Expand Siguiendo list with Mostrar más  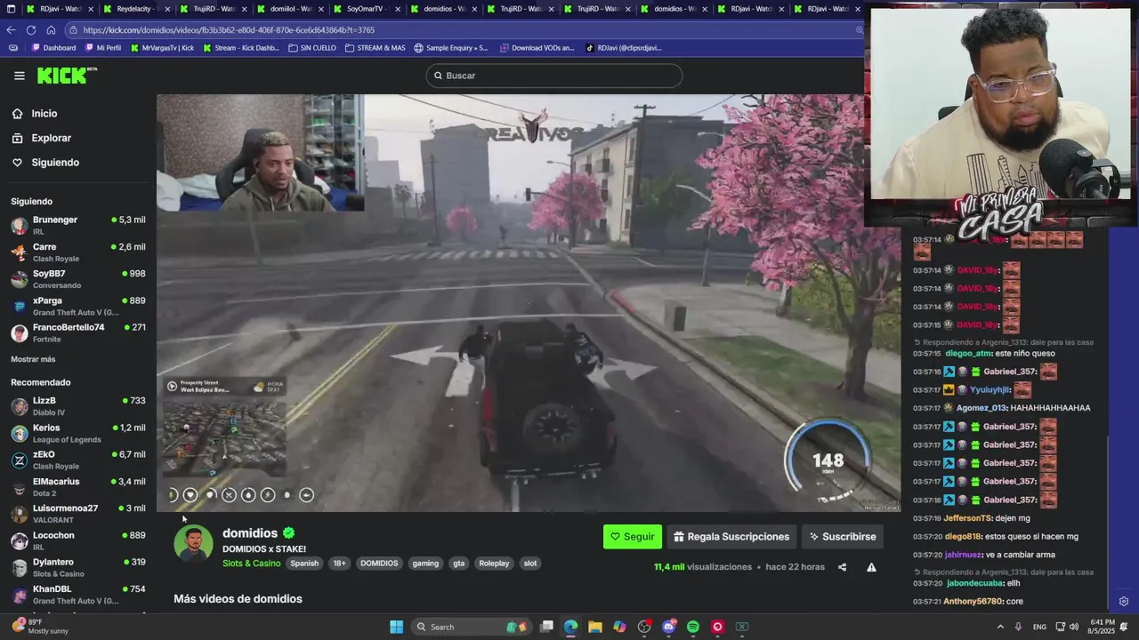tap(33, 359)
